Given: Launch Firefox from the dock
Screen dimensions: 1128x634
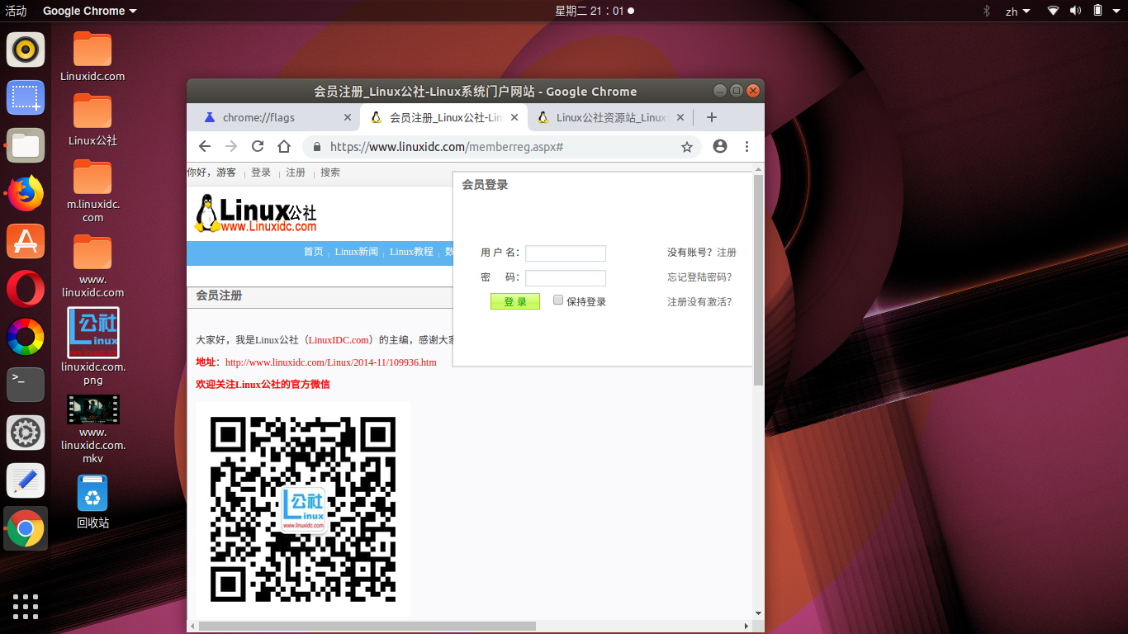Looking at the screenshot, I should (x=26, y=194).
